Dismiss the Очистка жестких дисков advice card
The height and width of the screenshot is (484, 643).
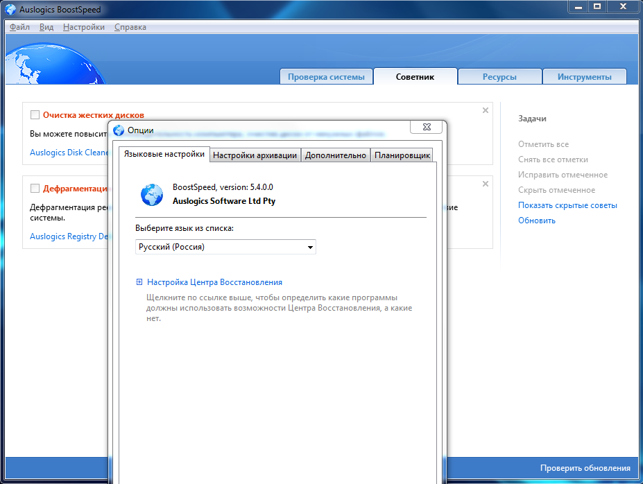pos(486,110)
